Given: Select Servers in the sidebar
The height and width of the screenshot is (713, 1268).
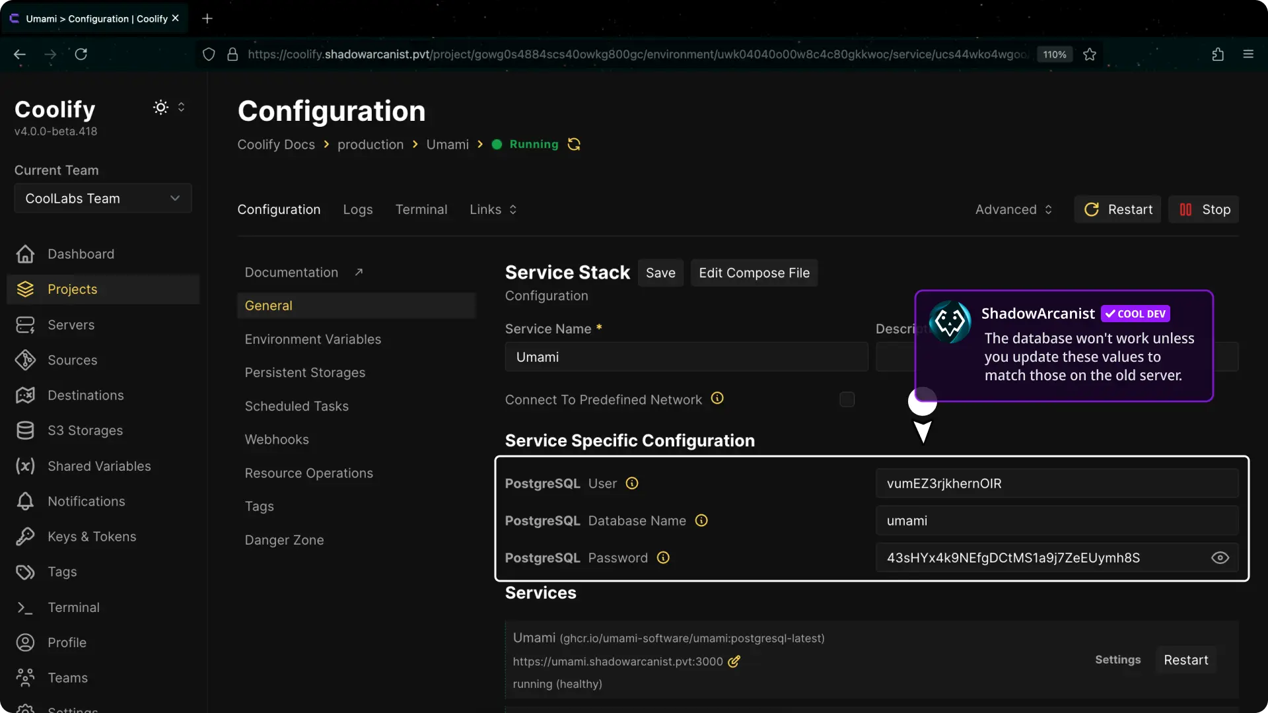Looking at the screenshot, I should [71, 324].
